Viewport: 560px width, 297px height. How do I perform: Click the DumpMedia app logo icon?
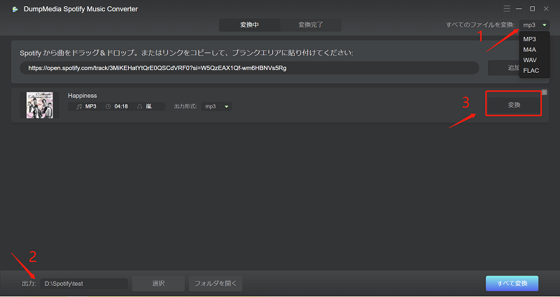(x=15, y=9)
